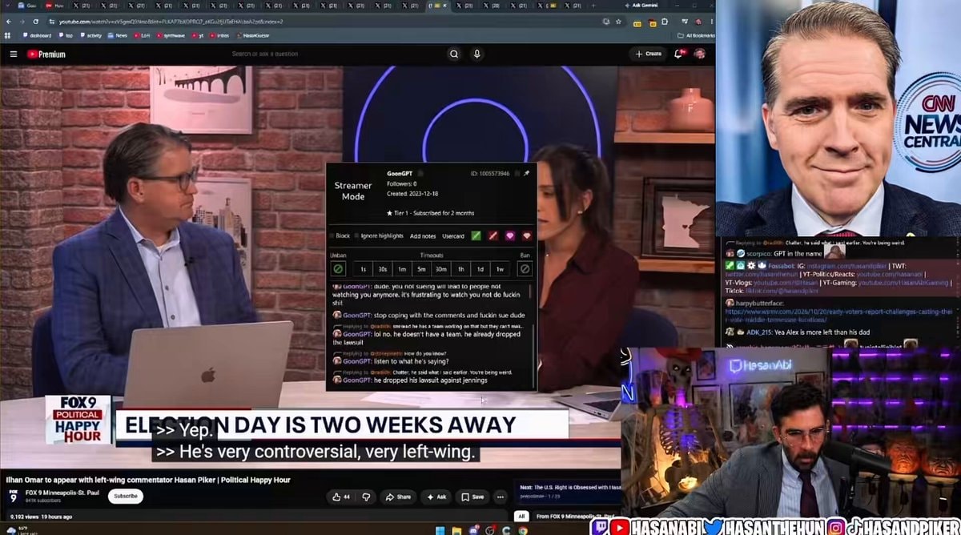Timeout GoonGPT for 5m
Viewport: 961px width, 535px height.
coord(421,269)
